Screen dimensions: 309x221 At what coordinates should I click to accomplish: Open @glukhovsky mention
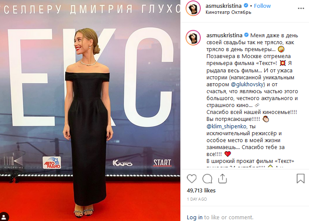click(248, 84)
